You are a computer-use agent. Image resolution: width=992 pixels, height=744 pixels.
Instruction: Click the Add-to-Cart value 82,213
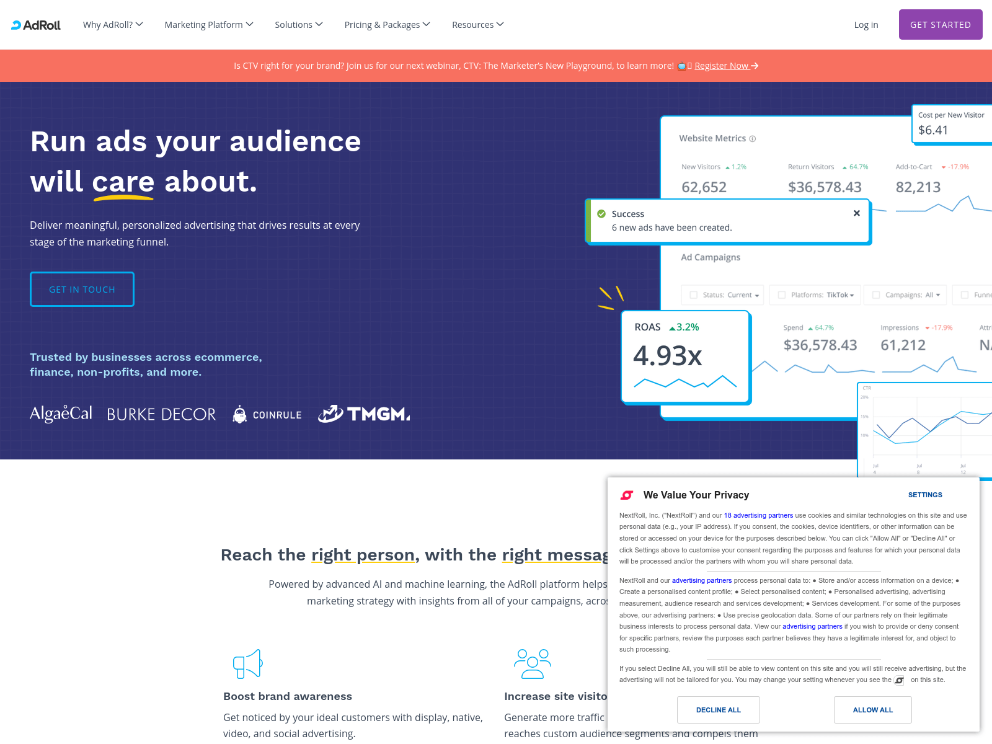click(918, 187)
